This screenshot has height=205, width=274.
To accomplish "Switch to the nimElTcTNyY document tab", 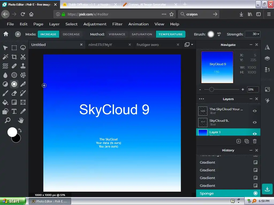I will [100, 45].
